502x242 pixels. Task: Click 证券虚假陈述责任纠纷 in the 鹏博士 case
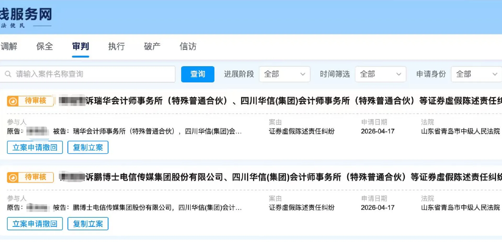coord(302,208)
